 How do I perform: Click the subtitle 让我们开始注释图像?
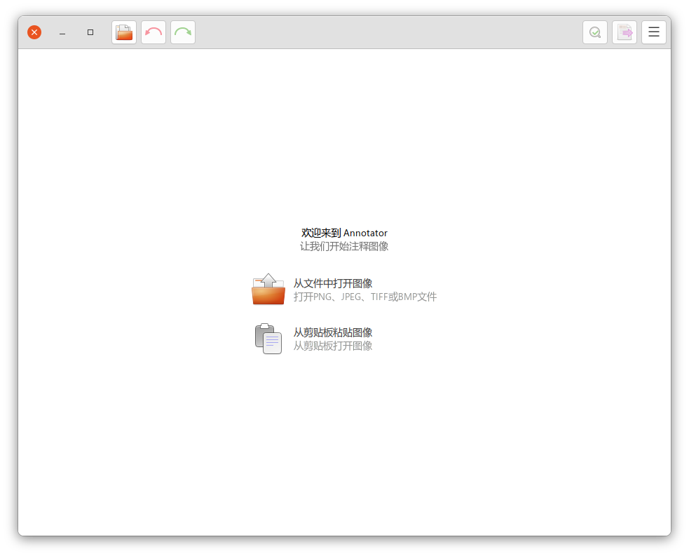tap(344, 246)
